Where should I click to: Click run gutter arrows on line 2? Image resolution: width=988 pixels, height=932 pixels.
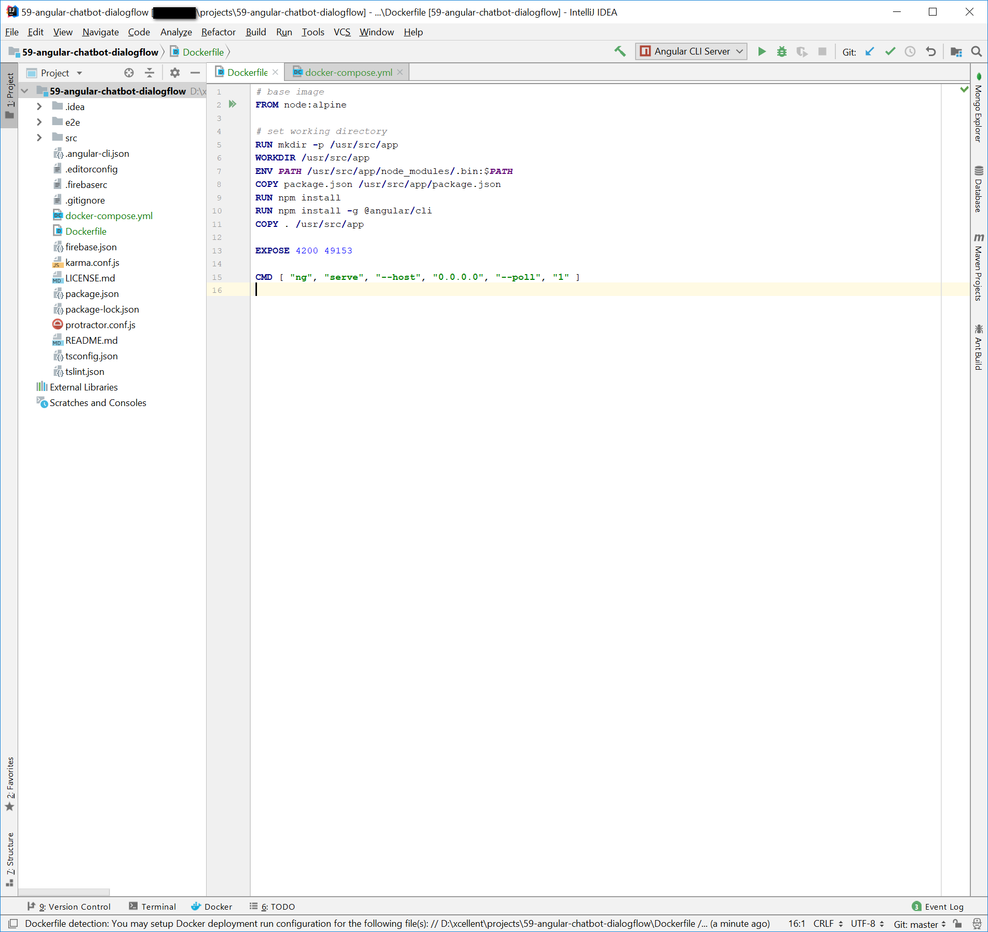(233, 104)
